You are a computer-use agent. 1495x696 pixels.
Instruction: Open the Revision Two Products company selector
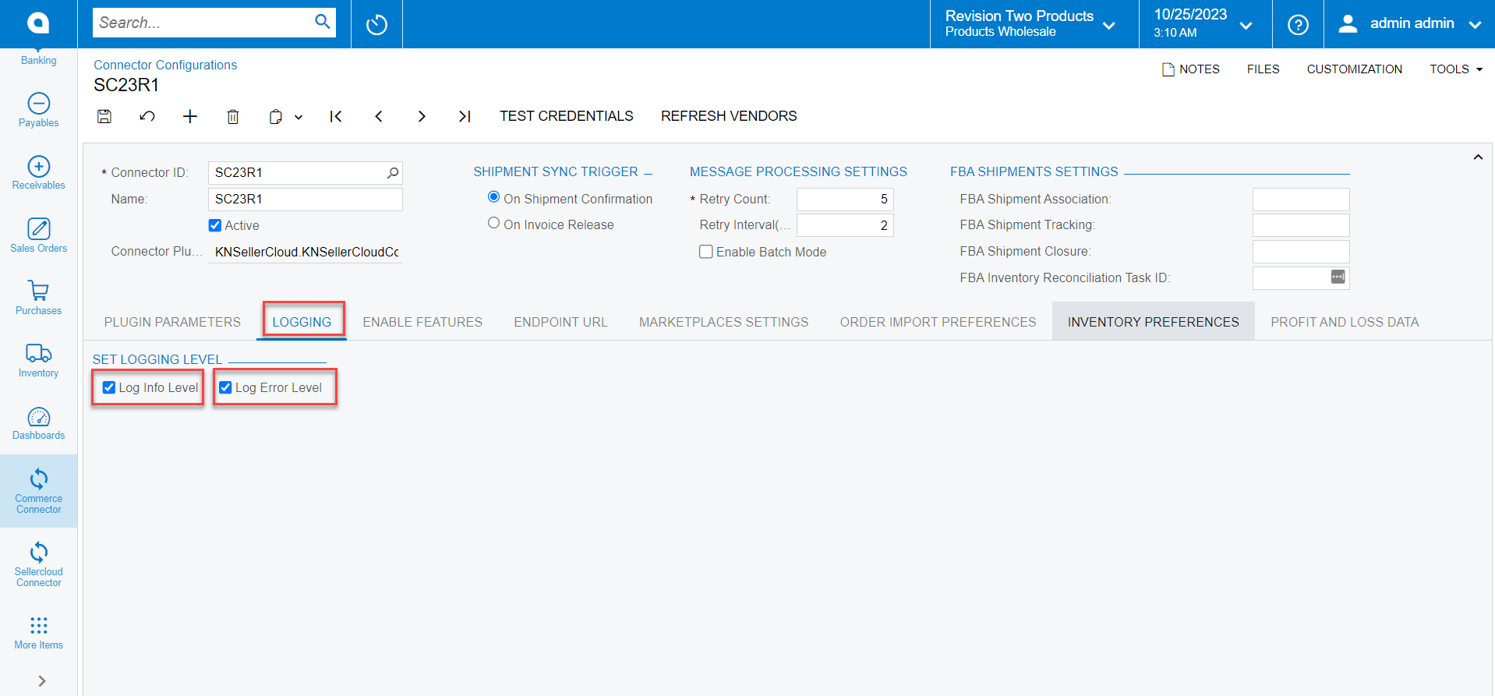click(x=1030, y=24)
